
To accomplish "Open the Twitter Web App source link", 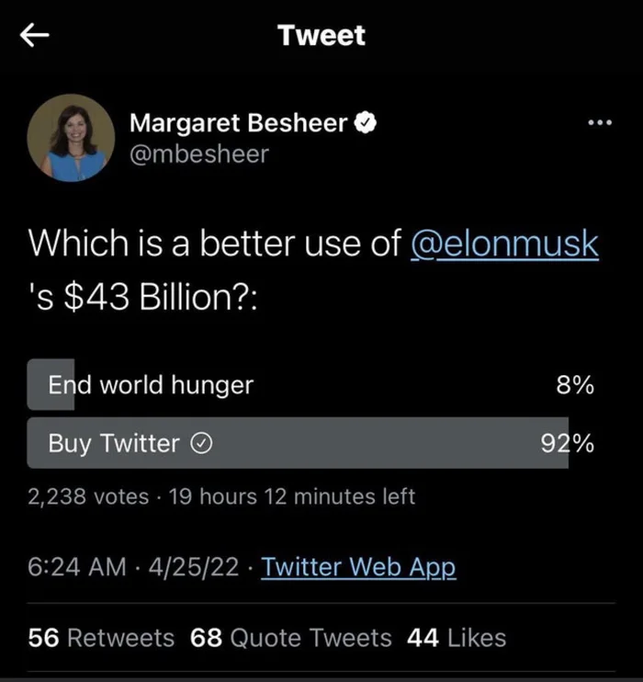I will (x=358, y=567).
